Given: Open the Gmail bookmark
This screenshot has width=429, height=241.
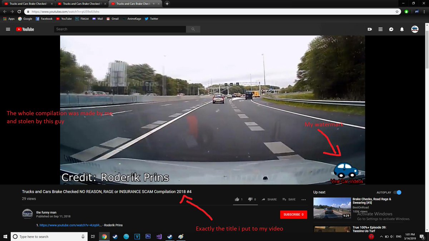Looking at the screenshot, I should [113, 19].
